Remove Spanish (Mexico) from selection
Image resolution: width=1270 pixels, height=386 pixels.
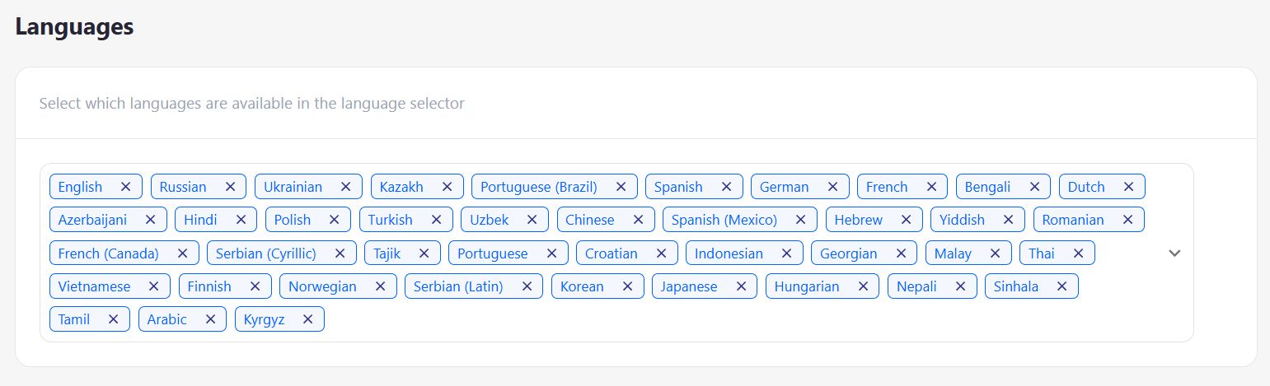coord(800,220)
